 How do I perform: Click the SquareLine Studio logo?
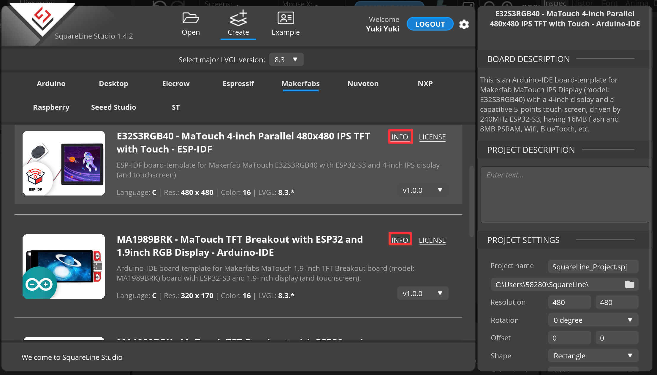click(x=42, y=19)
